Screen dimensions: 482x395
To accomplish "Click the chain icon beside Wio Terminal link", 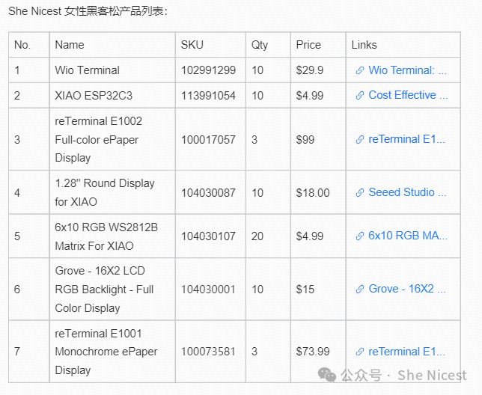I will tap(360, 70).
